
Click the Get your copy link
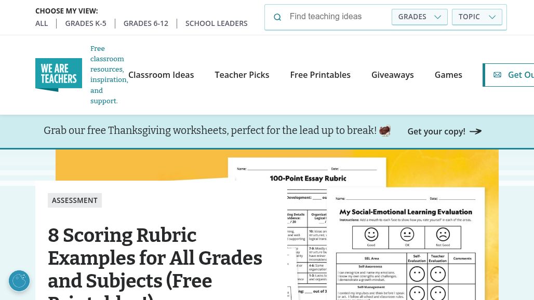436,131
